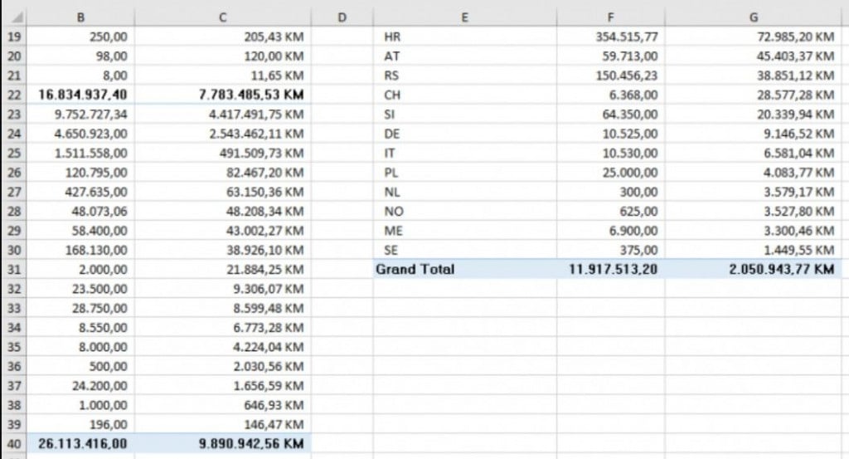
Task: Click cell showing 2.050.943,77 KM
Action: point(753,269)
